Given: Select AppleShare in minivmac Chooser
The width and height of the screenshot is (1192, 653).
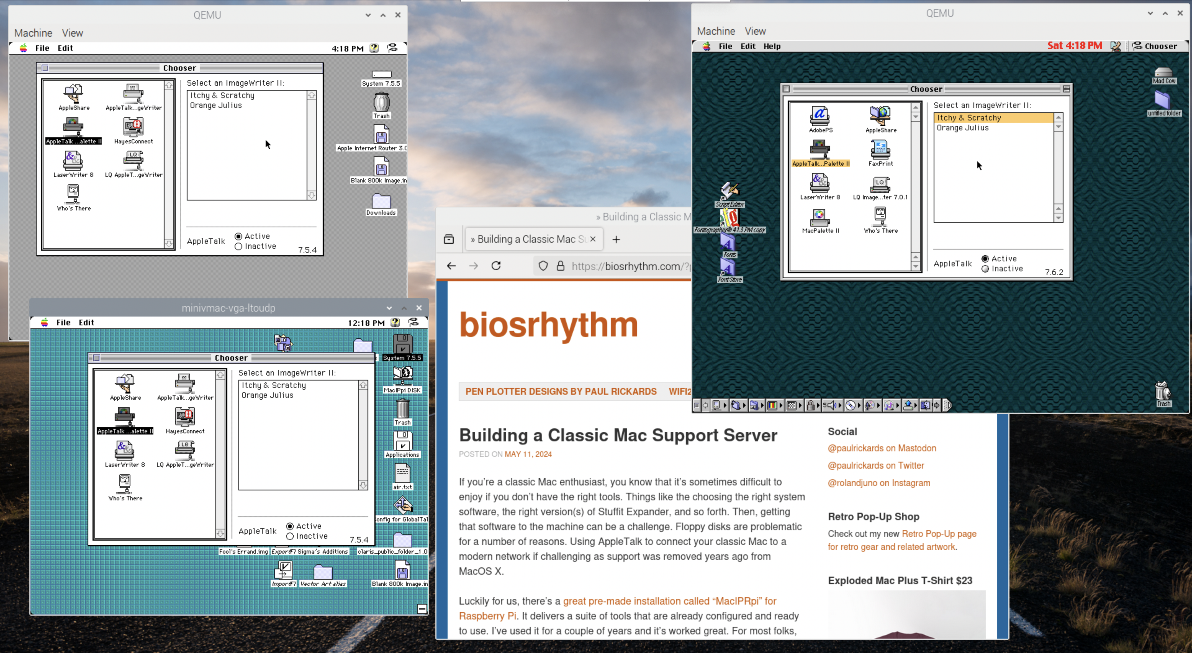Looking at the screenshot, I should click(125, 387).
